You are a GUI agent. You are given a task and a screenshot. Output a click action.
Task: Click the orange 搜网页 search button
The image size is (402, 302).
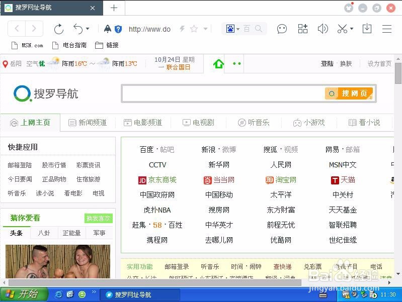[349, 93]
